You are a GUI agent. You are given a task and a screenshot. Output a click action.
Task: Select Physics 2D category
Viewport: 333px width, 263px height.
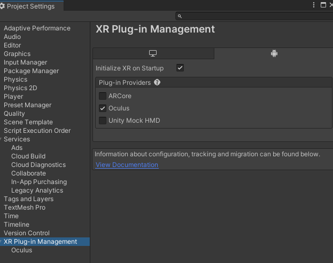tap(20, 88)
